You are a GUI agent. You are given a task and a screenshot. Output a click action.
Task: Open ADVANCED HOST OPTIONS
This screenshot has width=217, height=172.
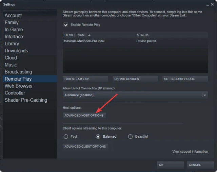[84, 116]
